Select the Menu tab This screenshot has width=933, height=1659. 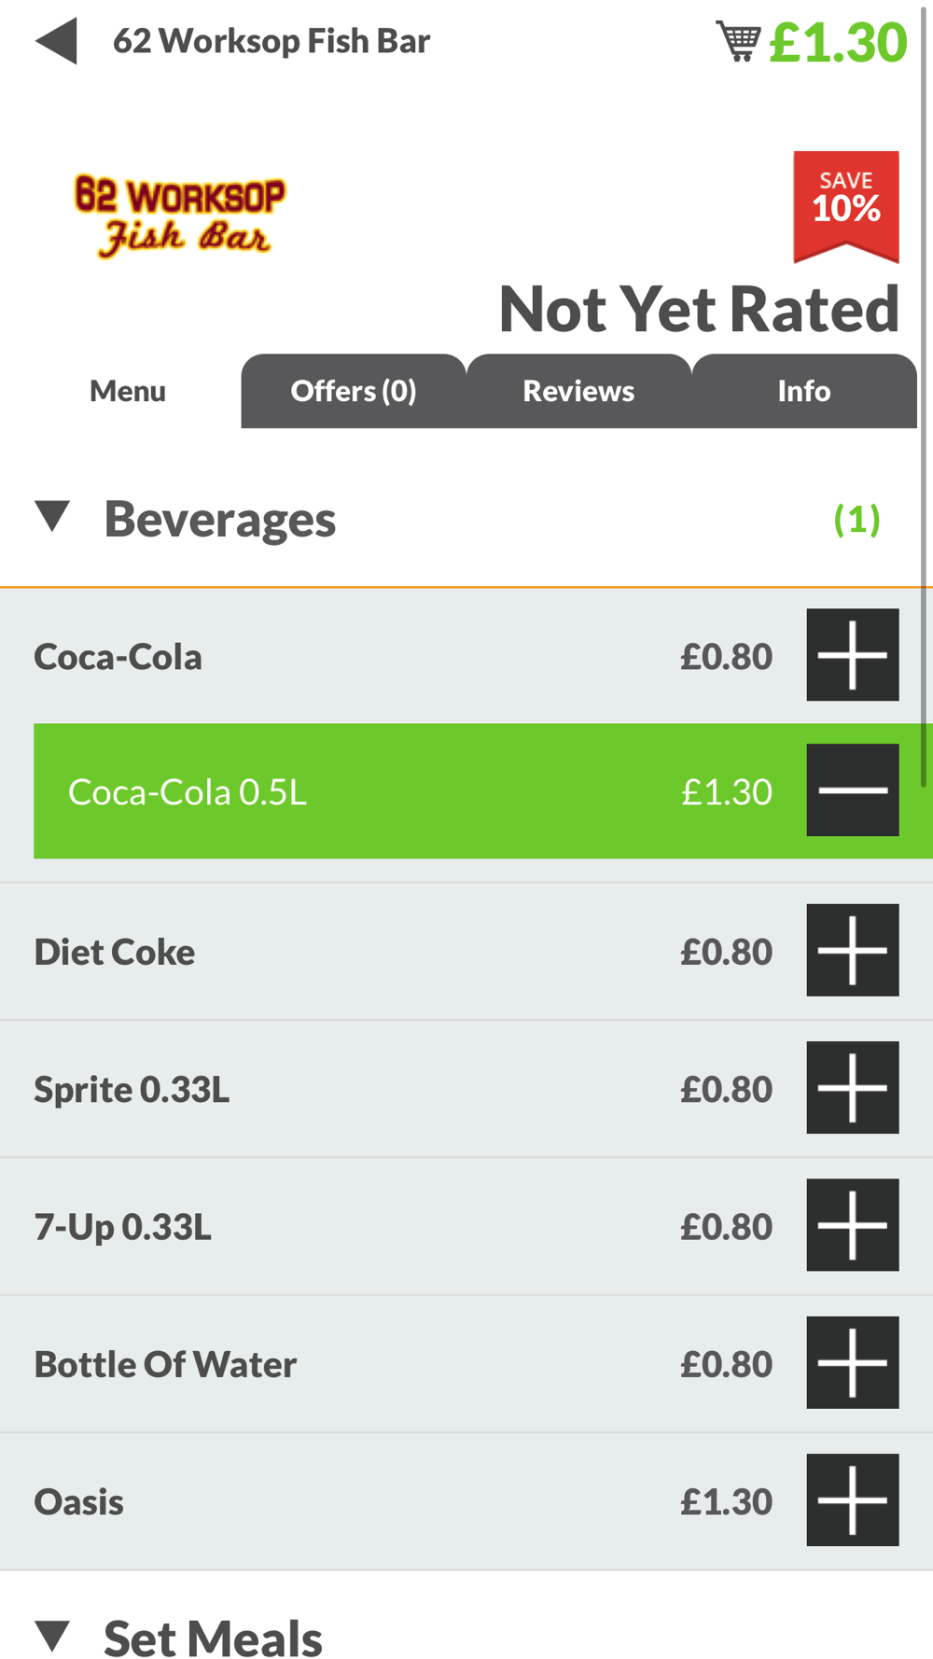[x=128, y=391]
